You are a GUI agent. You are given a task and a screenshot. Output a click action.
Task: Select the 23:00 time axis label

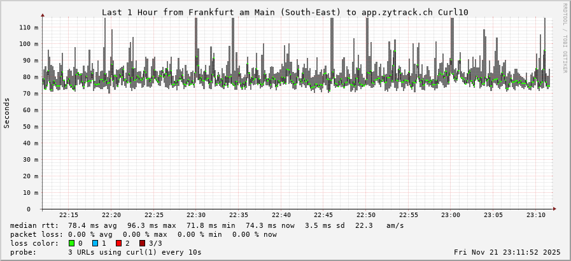451,215
